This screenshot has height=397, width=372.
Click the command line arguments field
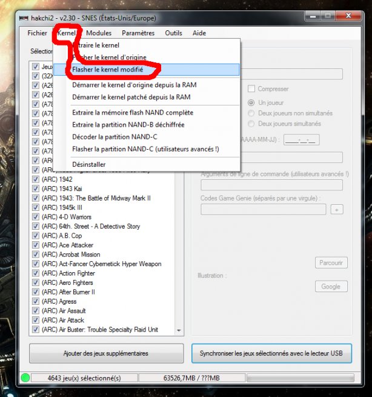tap(271, 185)
